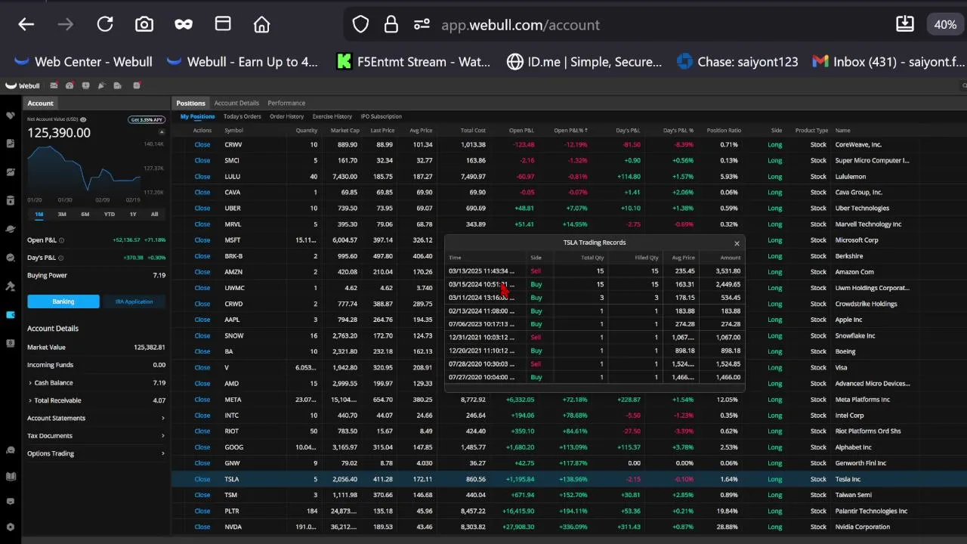Open the message feedback sidebar icon
Screen dimensions: 967x544
(11, 502)
